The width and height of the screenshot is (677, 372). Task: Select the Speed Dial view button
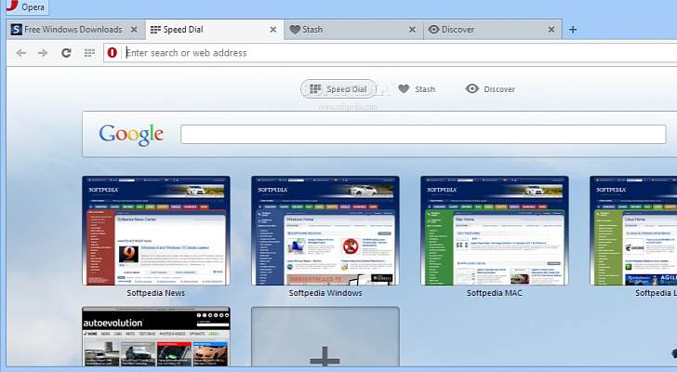pos(338,89)
